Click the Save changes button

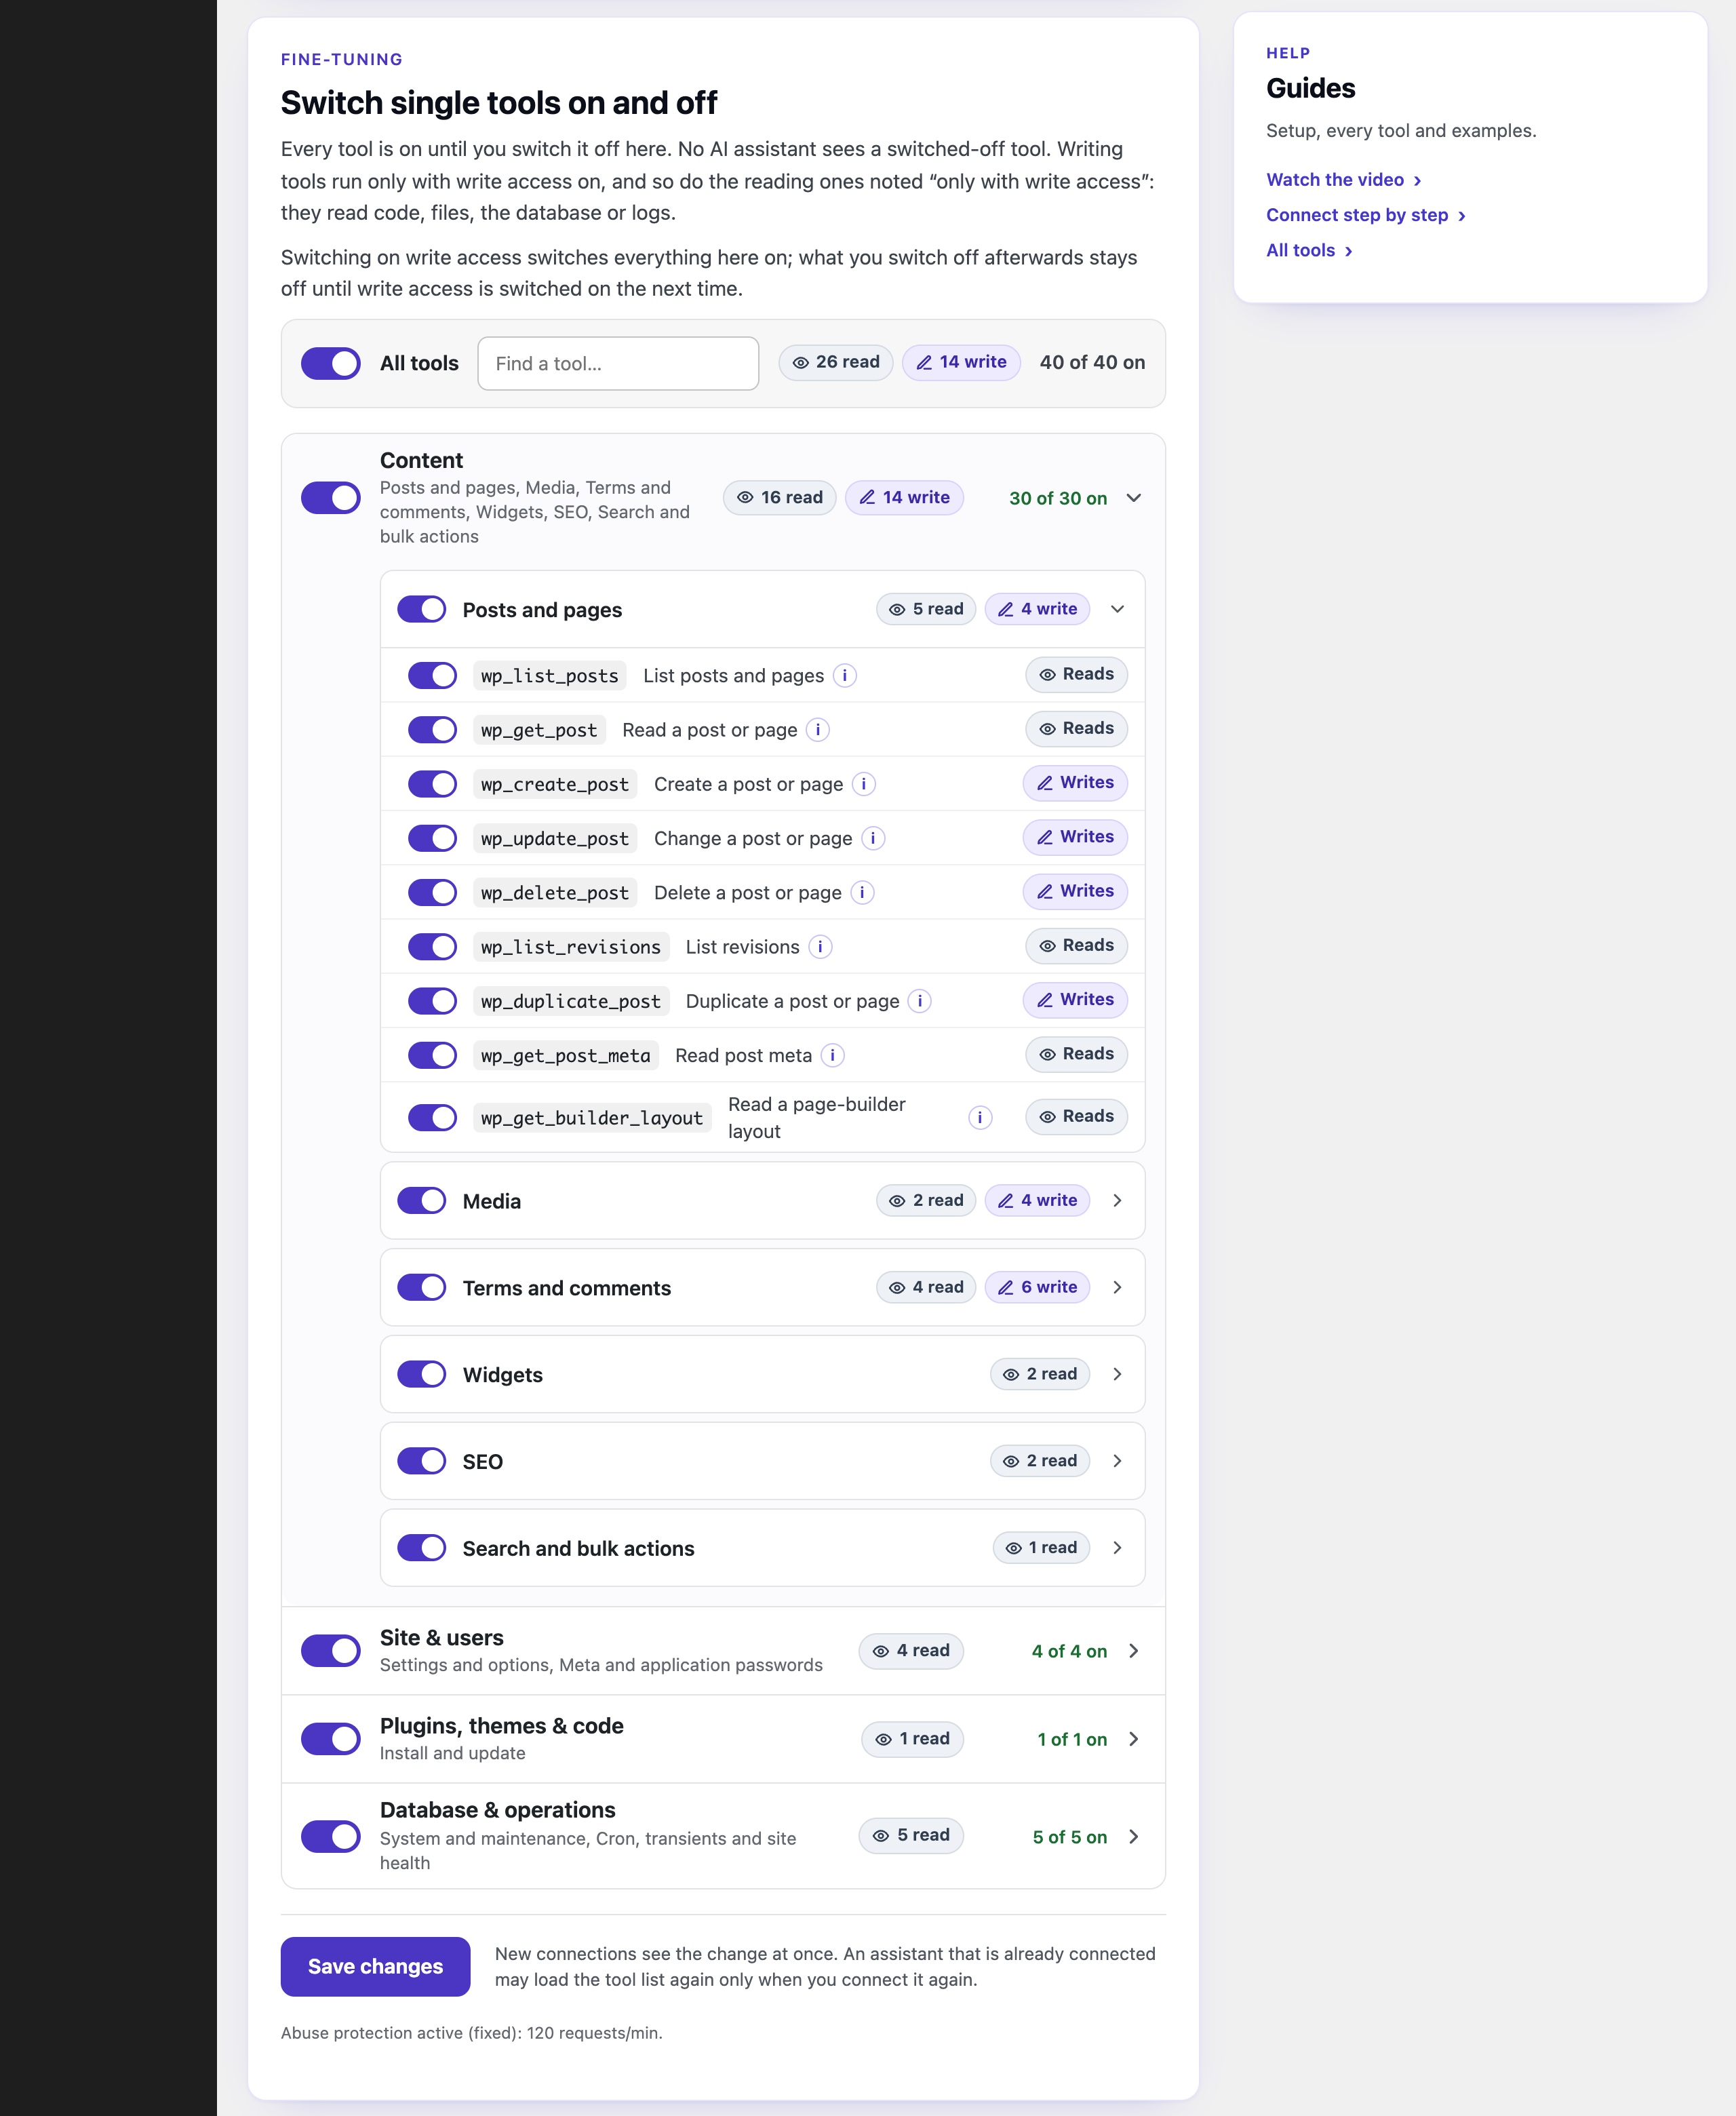point(375,1967)
